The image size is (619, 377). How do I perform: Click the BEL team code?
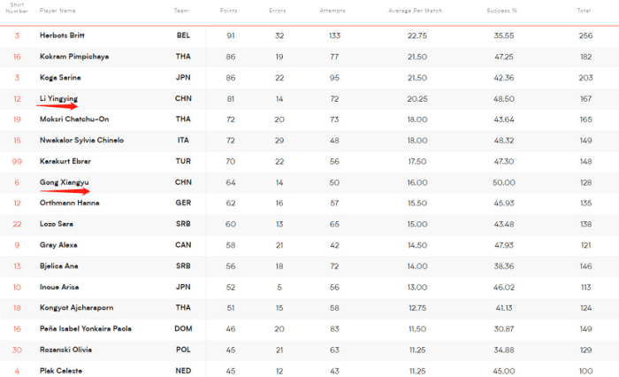183,35
